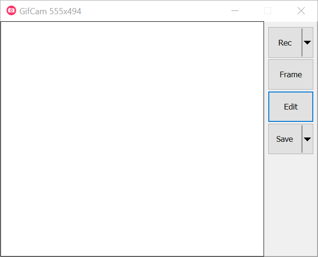Show export format options beside Save
This screenshot has width=318, height=257.
[x=308, y=139]
